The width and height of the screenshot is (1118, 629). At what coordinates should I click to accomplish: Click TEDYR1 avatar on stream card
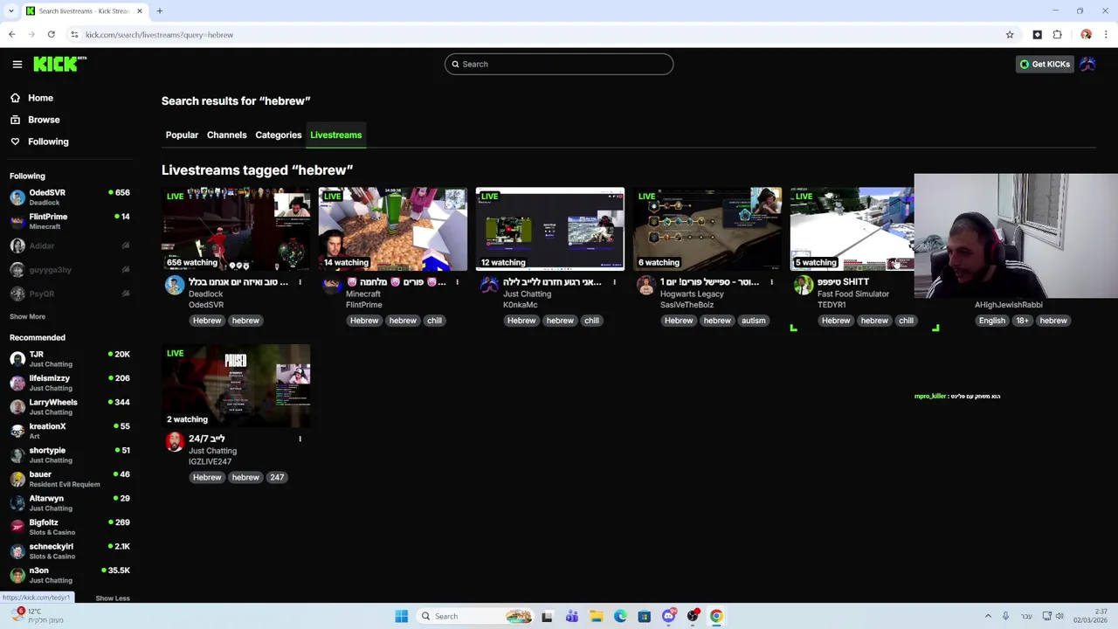coord(804,285)
